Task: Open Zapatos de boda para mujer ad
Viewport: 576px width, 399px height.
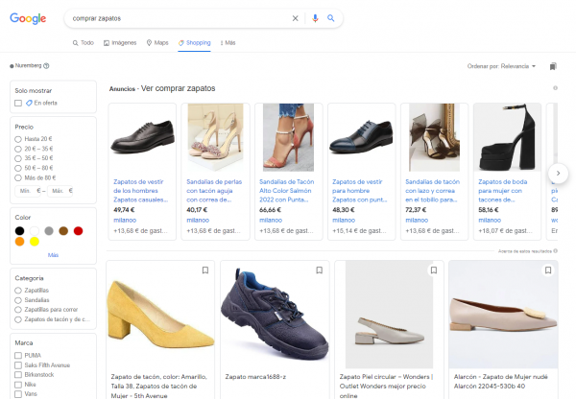Action: 502,191
